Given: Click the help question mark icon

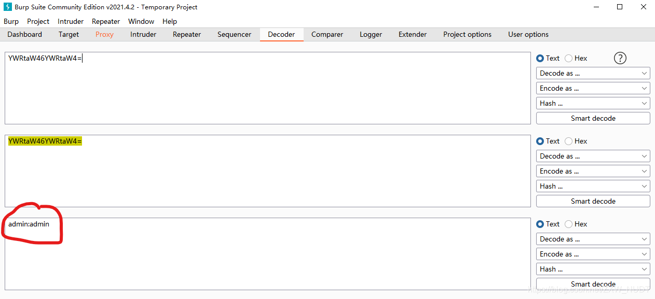Looking at the screenshot, I should tap(620, 58).
